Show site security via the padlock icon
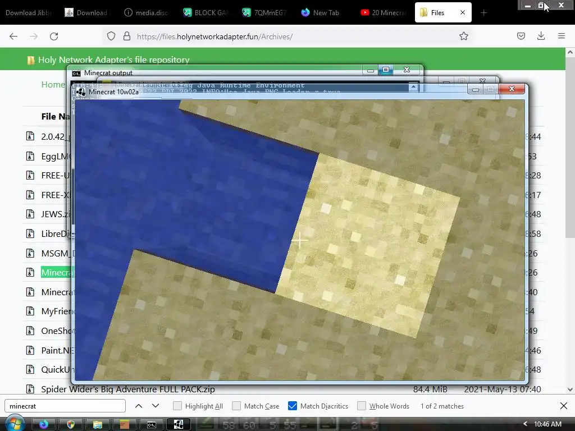This screenshot has height=431, width=575. coord(127,36)
